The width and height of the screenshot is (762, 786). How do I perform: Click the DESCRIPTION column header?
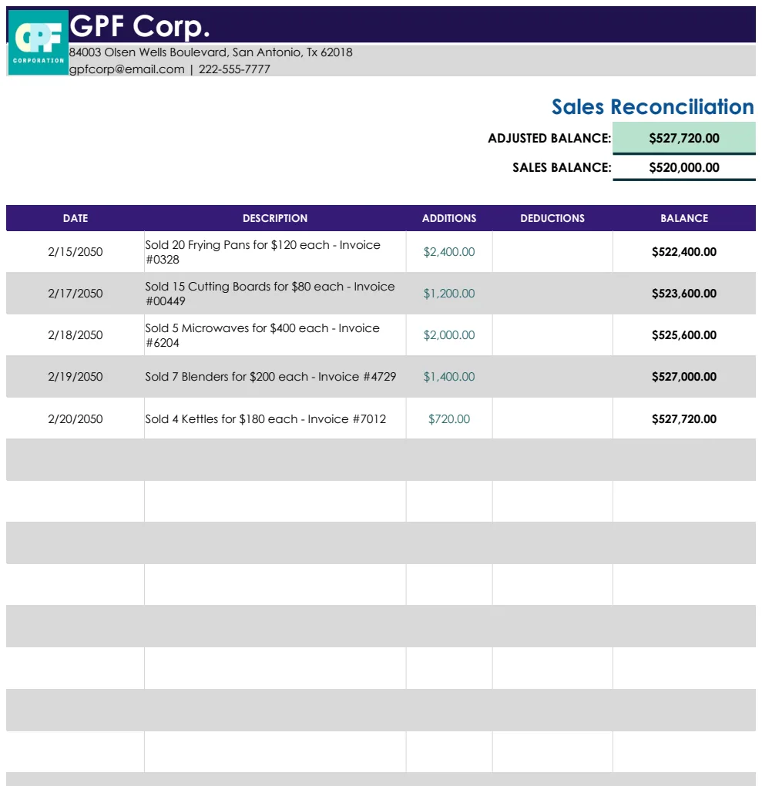[275, 218]
